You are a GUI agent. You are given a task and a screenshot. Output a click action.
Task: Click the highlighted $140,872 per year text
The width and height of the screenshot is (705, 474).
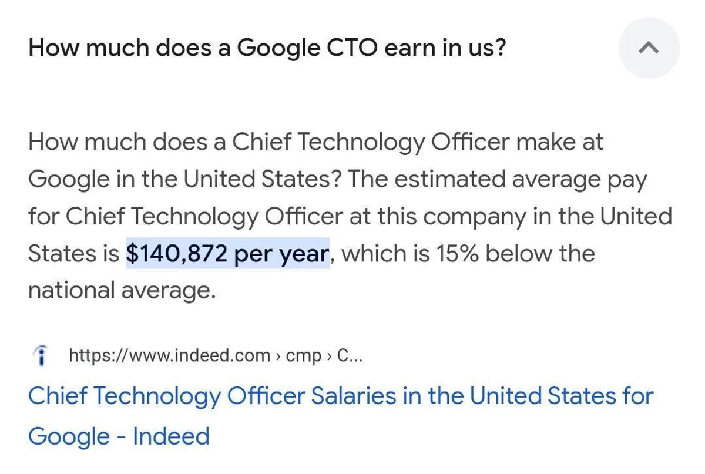(227, 254)
